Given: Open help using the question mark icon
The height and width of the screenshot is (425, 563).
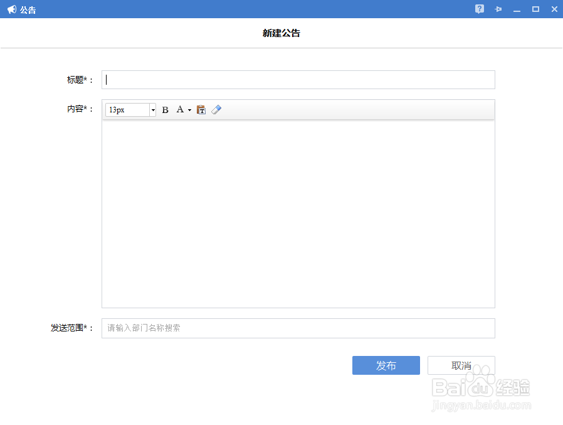Looking at the screenshot, I should point(479,9).
